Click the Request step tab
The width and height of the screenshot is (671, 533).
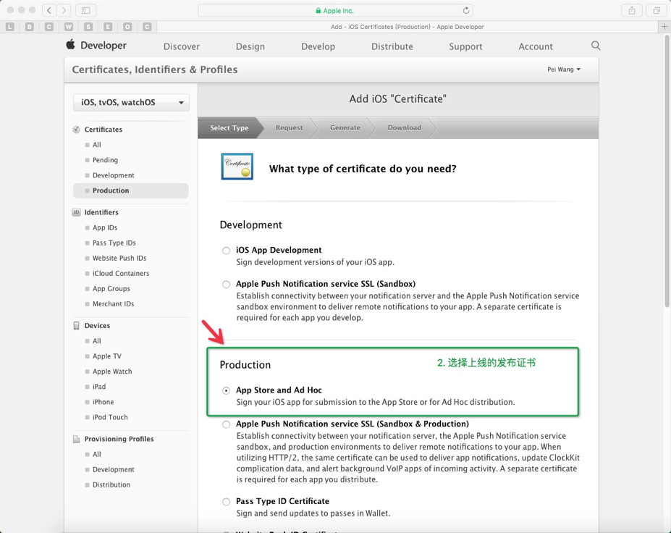[x=290, y=127]
